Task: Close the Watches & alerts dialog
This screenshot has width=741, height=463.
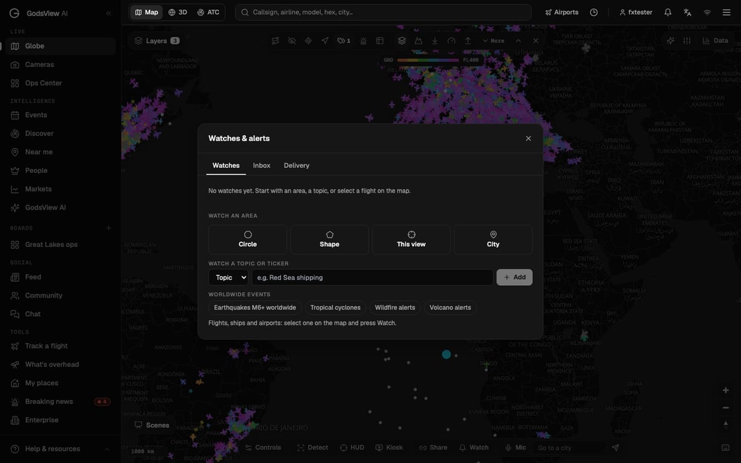Action: coord(528,138)
